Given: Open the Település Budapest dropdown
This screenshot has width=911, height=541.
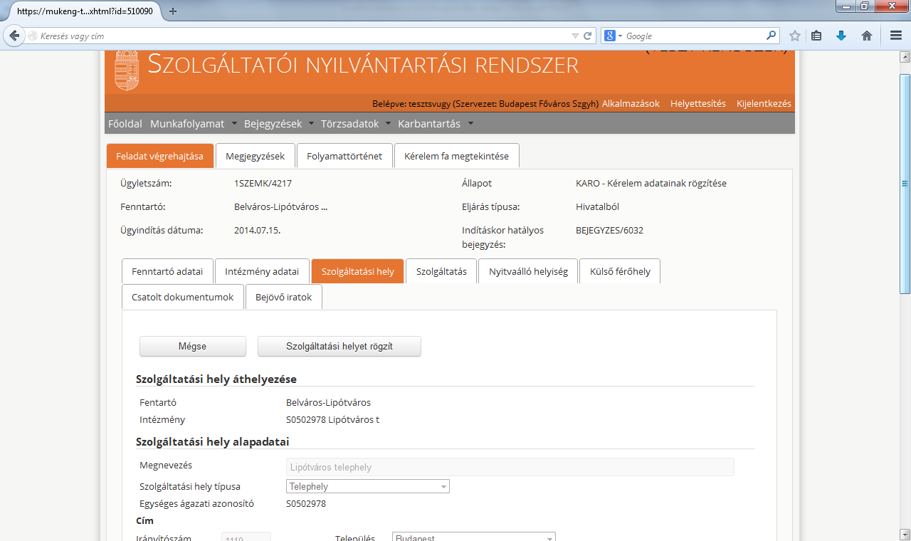Looking at the screenshot, I should (x=474, y=537).
